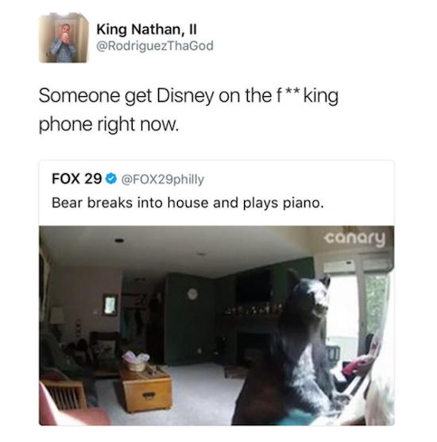Image resolution: width=437 pixels, height=442 pixels.
Task: Click the quoted tweet headline text
Action: click(x=188, y=203)
